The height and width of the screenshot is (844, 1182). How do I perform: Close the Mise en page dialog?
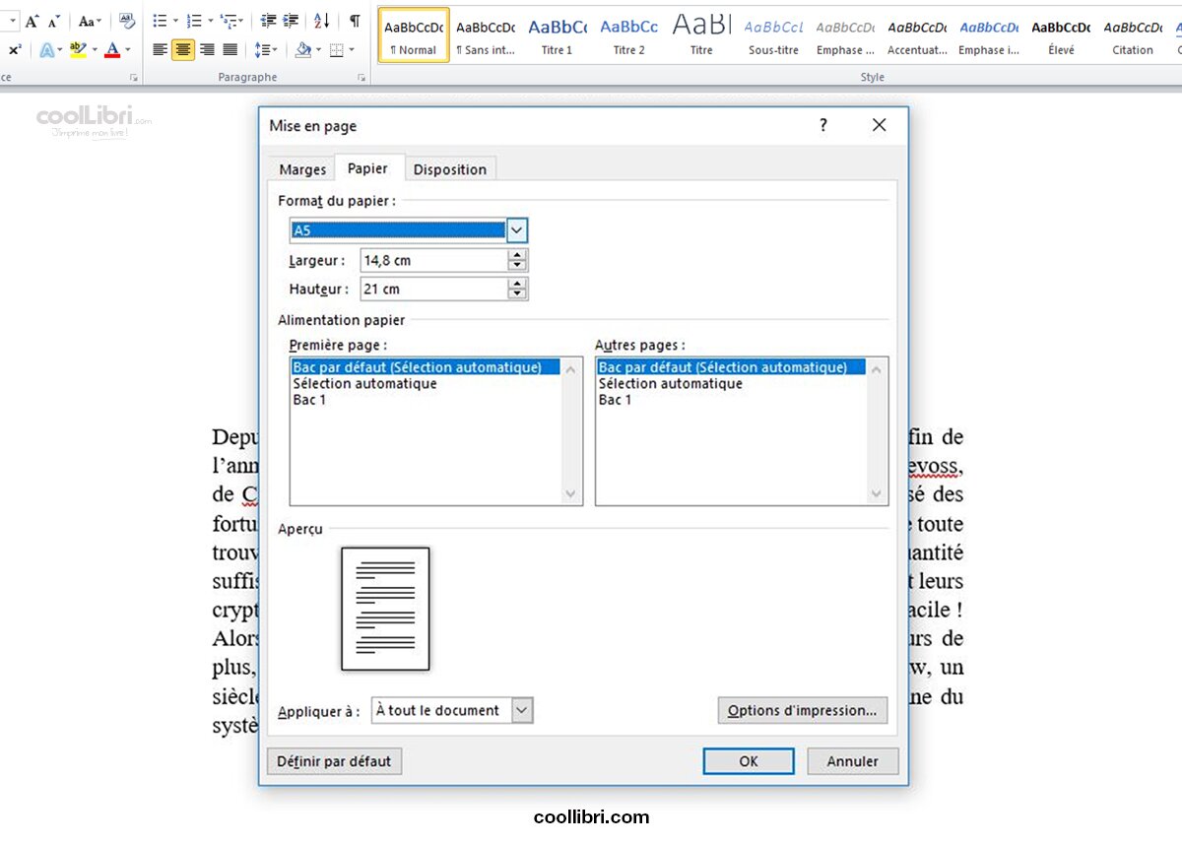point(880,125)
